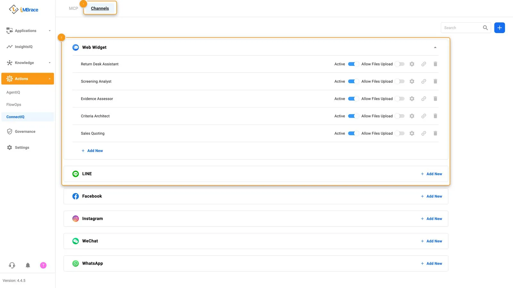
Task: Open settings gear for Criteria Architect
Action: click(412, 116)
